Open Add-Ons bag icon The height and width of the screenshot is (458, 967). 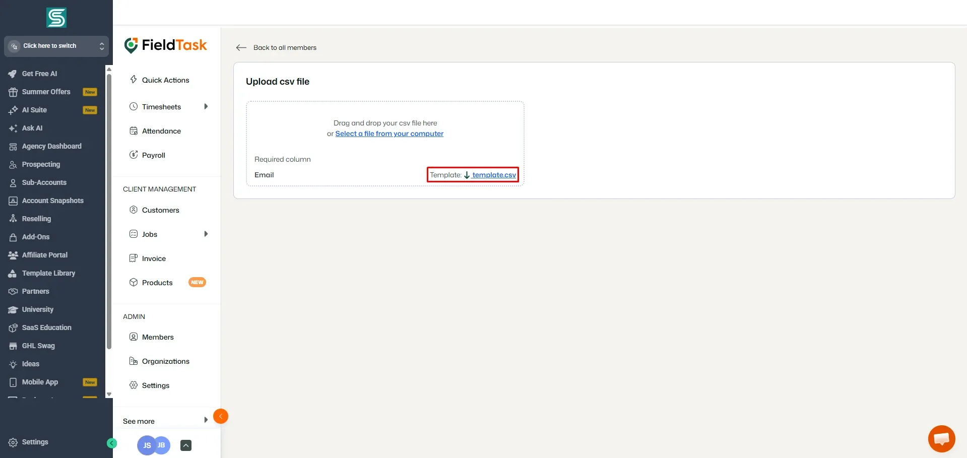(x=13, y=237)
